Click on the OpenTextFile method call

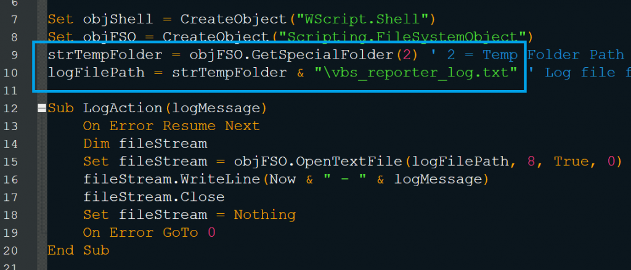coord(349,162)
